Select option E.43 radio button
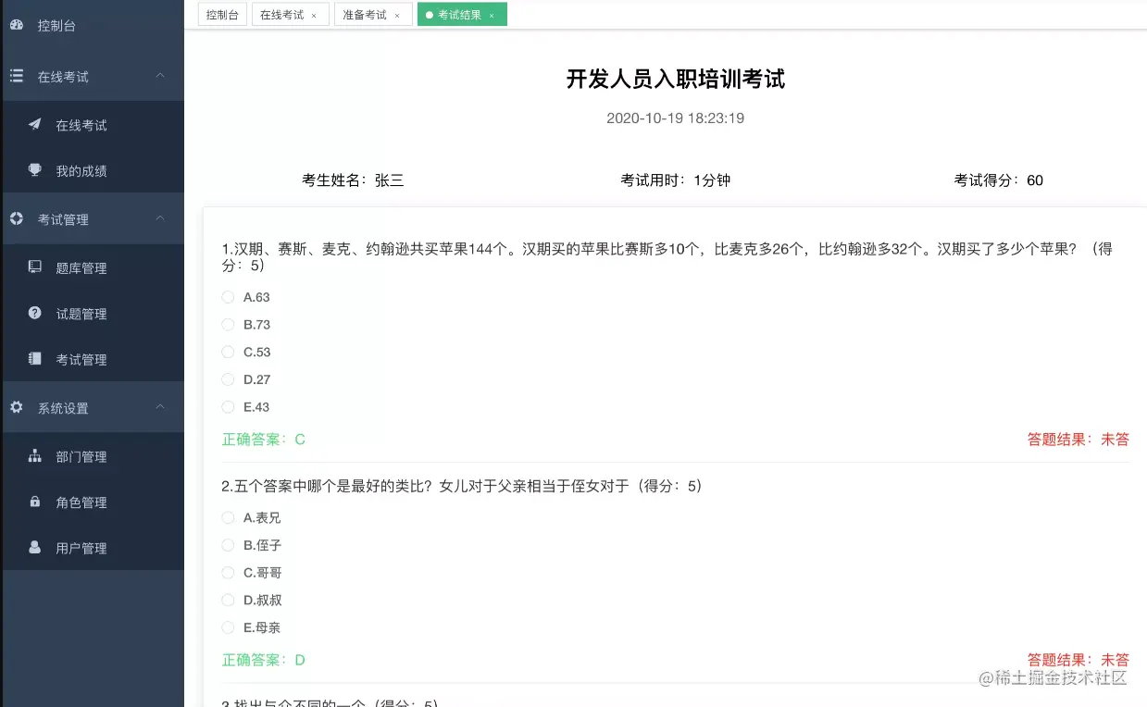This screenshot has width=1147, height=707. click(228, 407)
